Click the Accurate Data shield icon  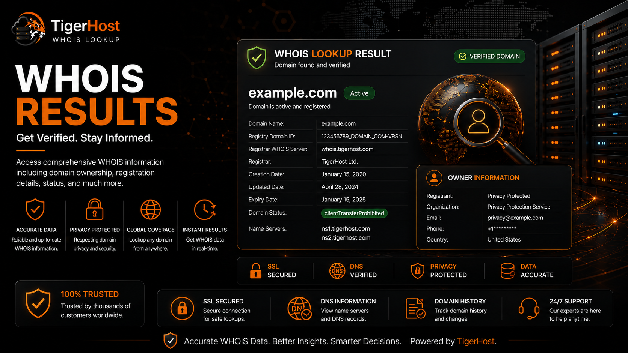[35, 209]
